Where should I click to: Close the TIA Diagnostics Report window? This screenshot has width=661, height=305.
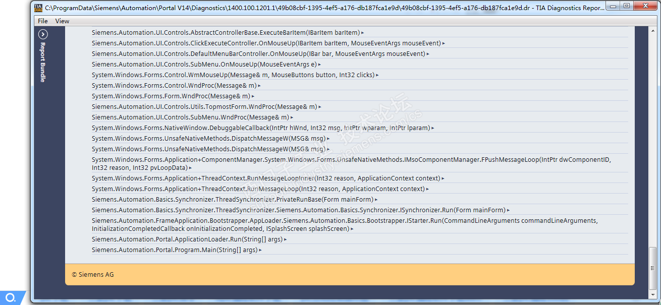click(644, 6)
